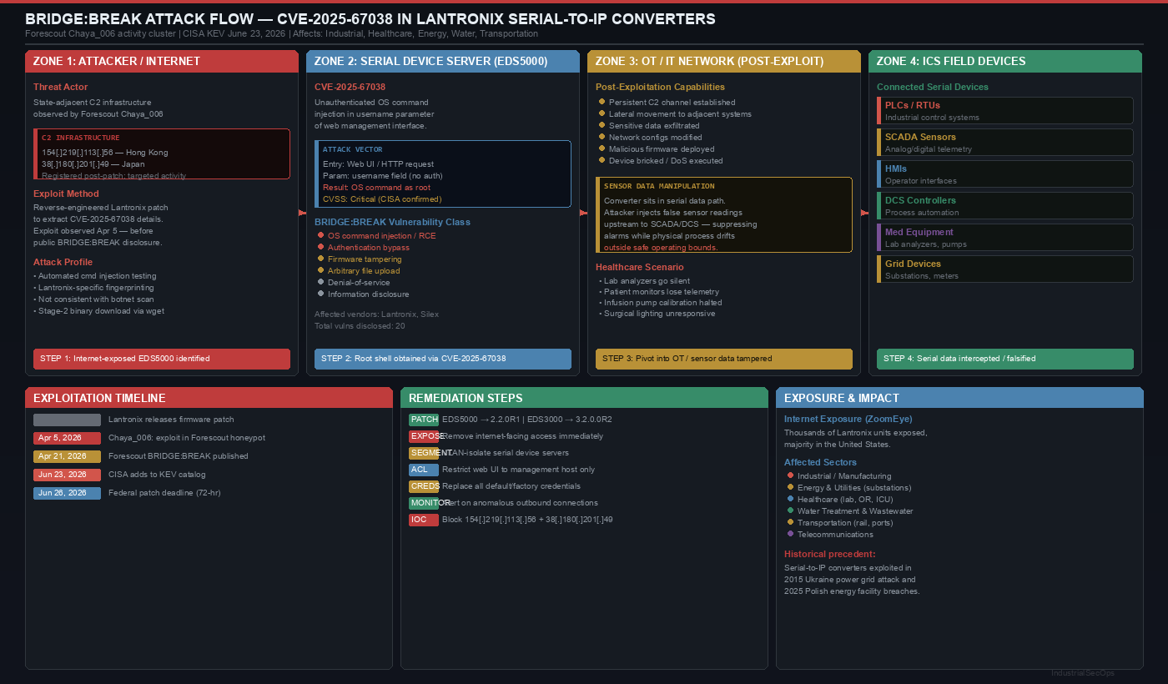Select STEP 4 serial data intercepted badge
Image resolution: width=1168 pixels, height=684 pixels.
click(x=1005, y=359)
